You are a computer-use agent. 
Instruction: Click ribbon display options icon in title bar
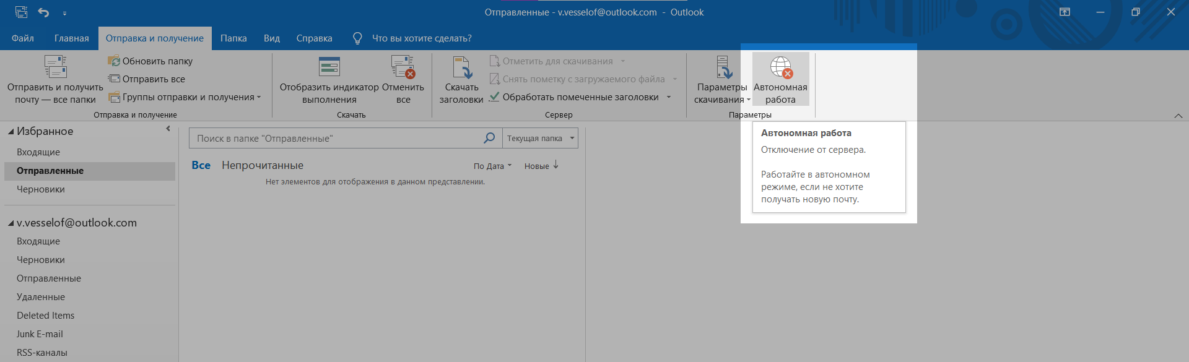[x=1065, y=12]
